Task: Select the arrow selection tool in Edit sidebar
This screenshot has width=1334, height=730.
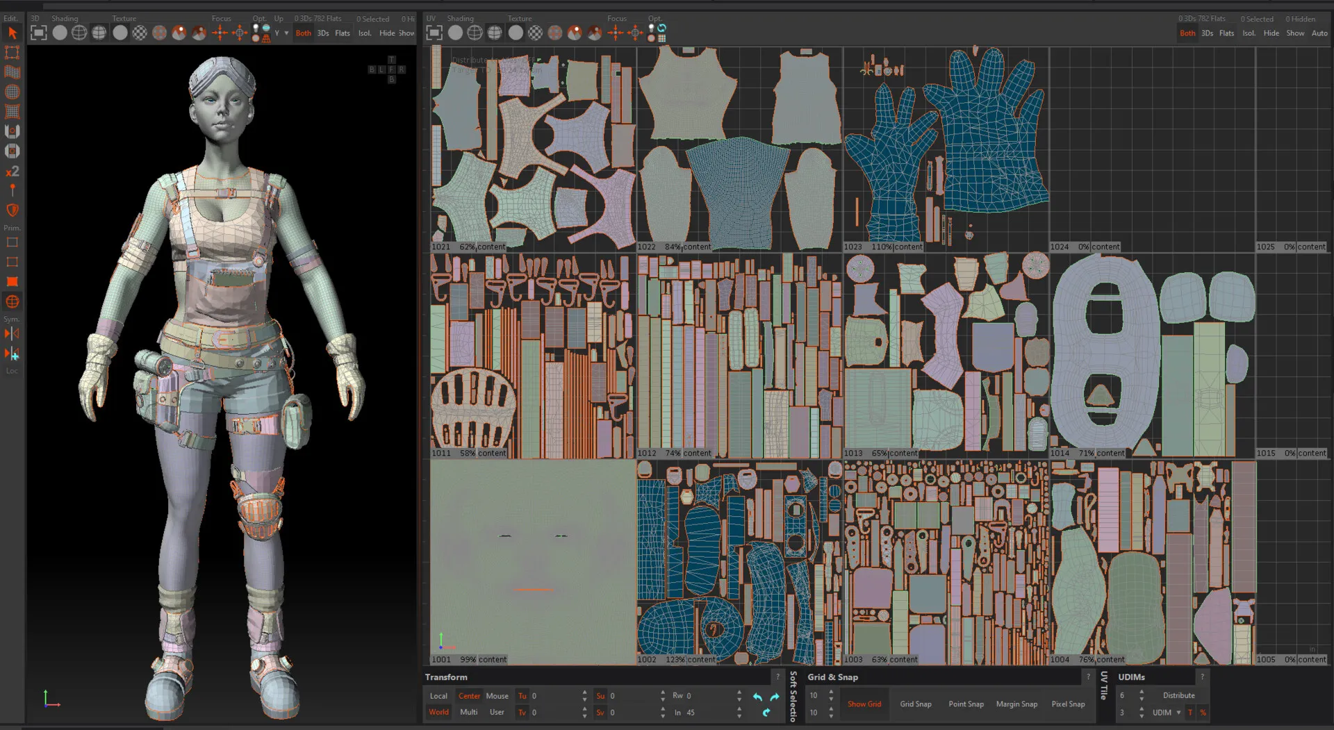Action: pos(12,33)
